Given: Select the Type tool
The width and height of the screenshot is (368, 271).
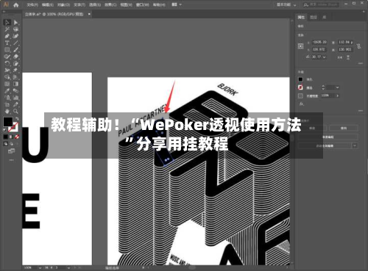Looking at the screenshot, I should tap(7, 43).
